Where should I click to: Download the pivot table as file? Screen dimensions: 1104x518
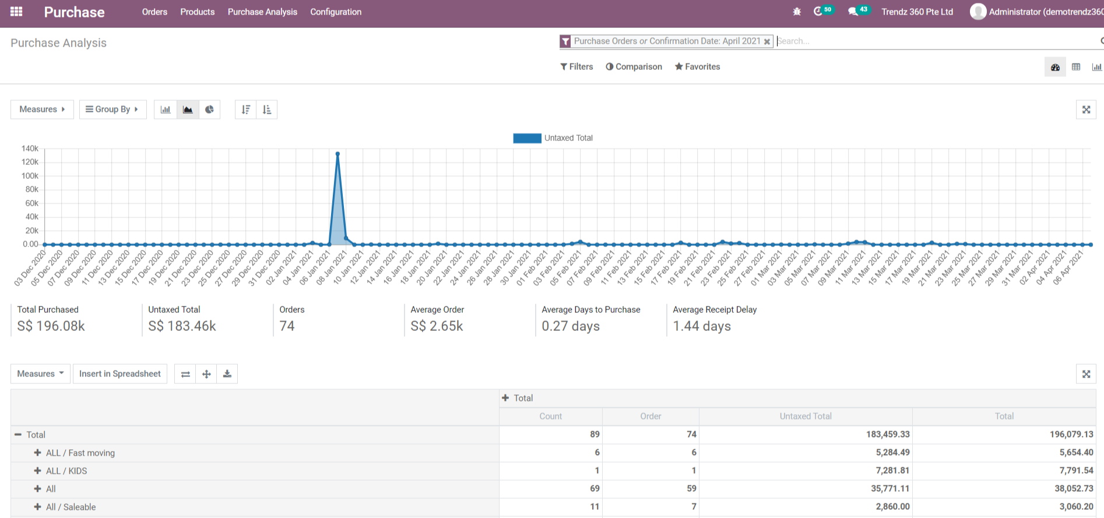pos(227,374)
